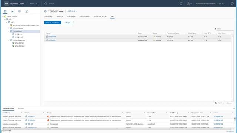Screen dimensions: 237x133
Task: Open TF-SRV02 target link in Recent Tasks
Action: [x=31, y=117]
